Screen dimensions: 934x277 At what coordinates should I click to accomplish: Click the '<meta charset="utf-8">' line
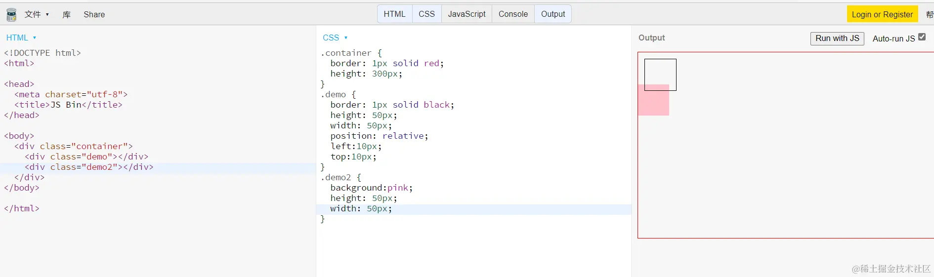71,94
